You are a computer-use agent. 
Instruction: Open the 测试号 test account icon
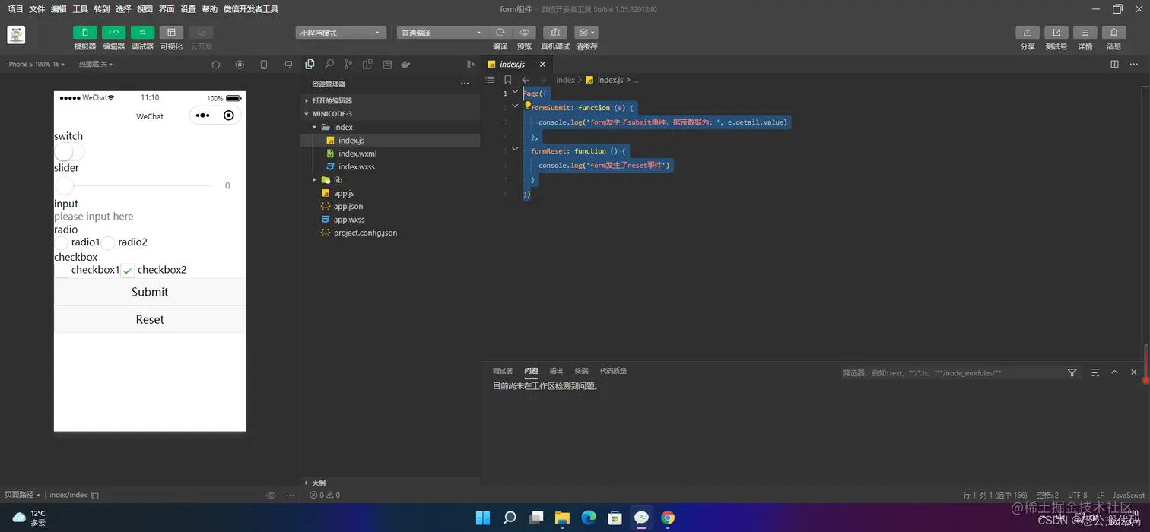pyautogui.click(x=1056, y=33)
